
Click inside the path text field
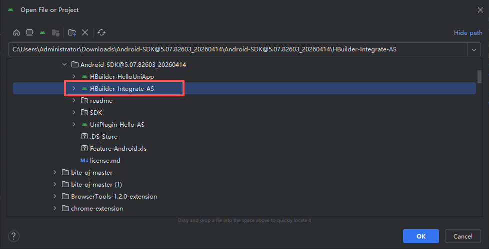click(237, 49)
